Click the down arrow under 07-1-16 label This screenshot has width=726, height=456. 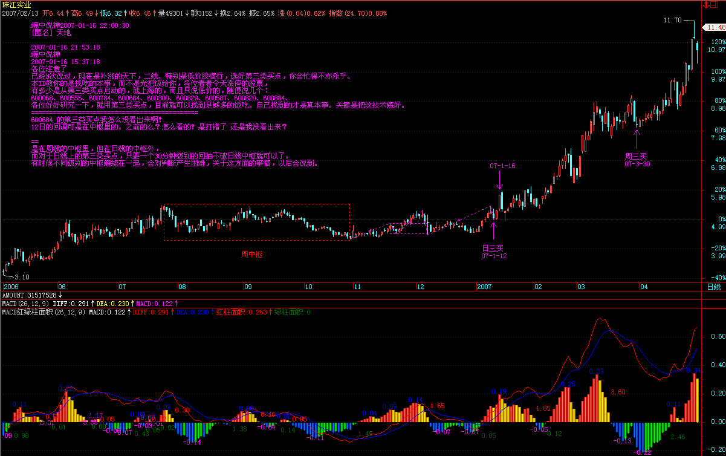click(500, 180)
